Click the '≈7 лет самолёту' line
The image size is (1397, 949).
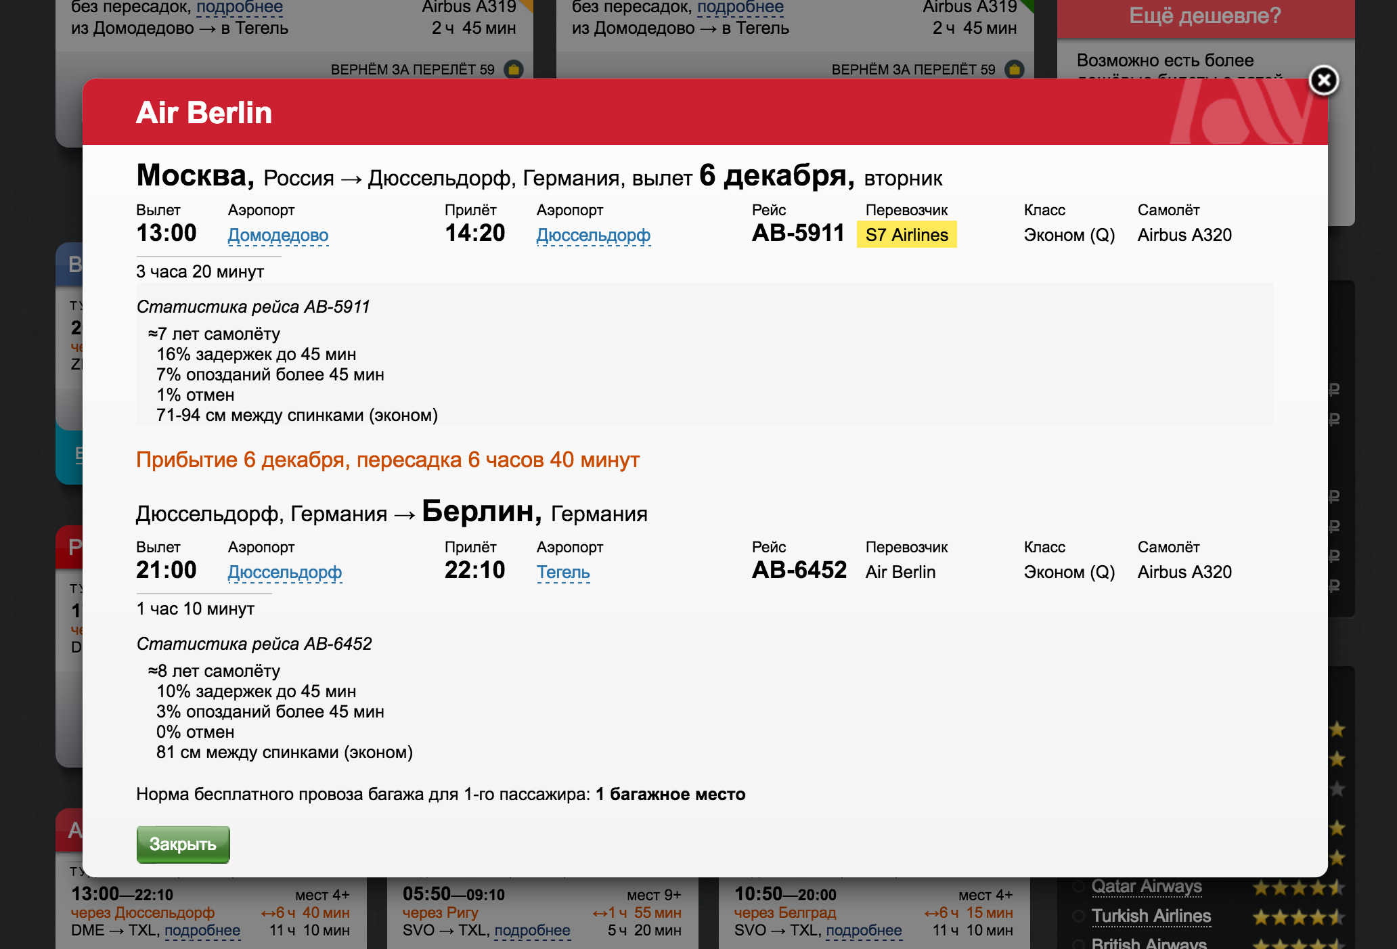[214, 334]
